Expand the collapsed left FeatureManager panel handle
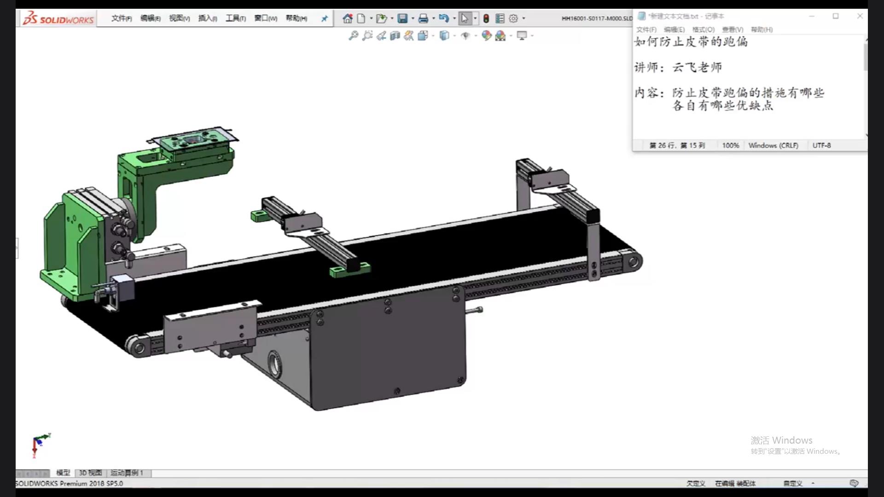Viewport: 884px width, 497px height. pyautogui.click(x=17, y=248)
